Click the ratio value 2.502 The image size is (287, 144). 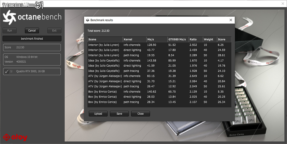pos(193,45)
